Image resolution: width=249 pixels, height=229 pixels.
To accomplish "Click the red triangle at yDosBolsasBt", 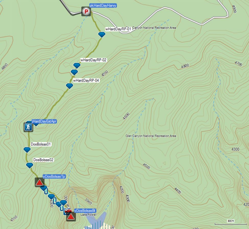I will (71, 217).
